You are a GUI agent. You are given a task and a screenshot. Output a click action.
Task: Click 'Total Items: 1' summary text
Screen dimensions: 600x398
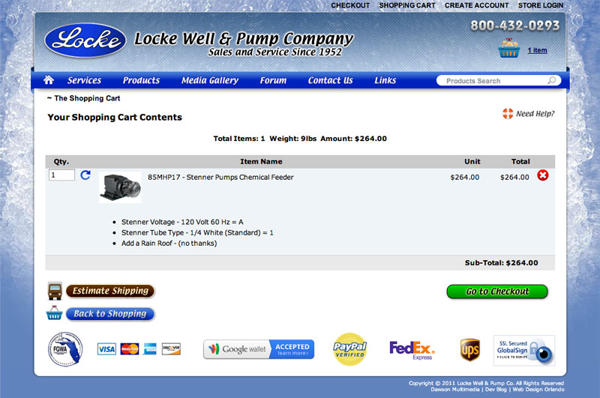[x=239, y=139]
